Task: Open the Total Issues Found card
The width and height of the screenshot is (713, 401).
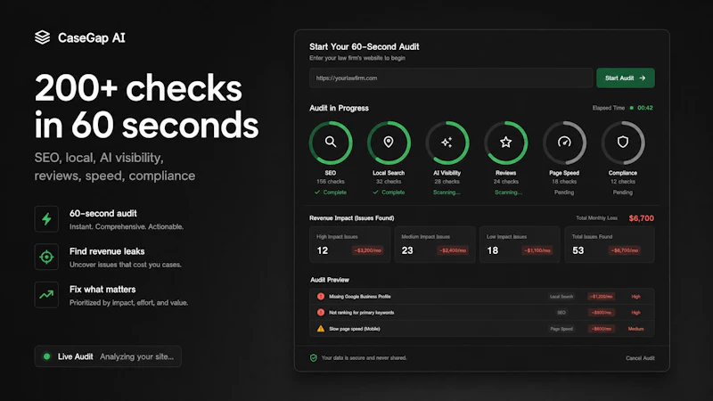Action: tap(610, 244)
